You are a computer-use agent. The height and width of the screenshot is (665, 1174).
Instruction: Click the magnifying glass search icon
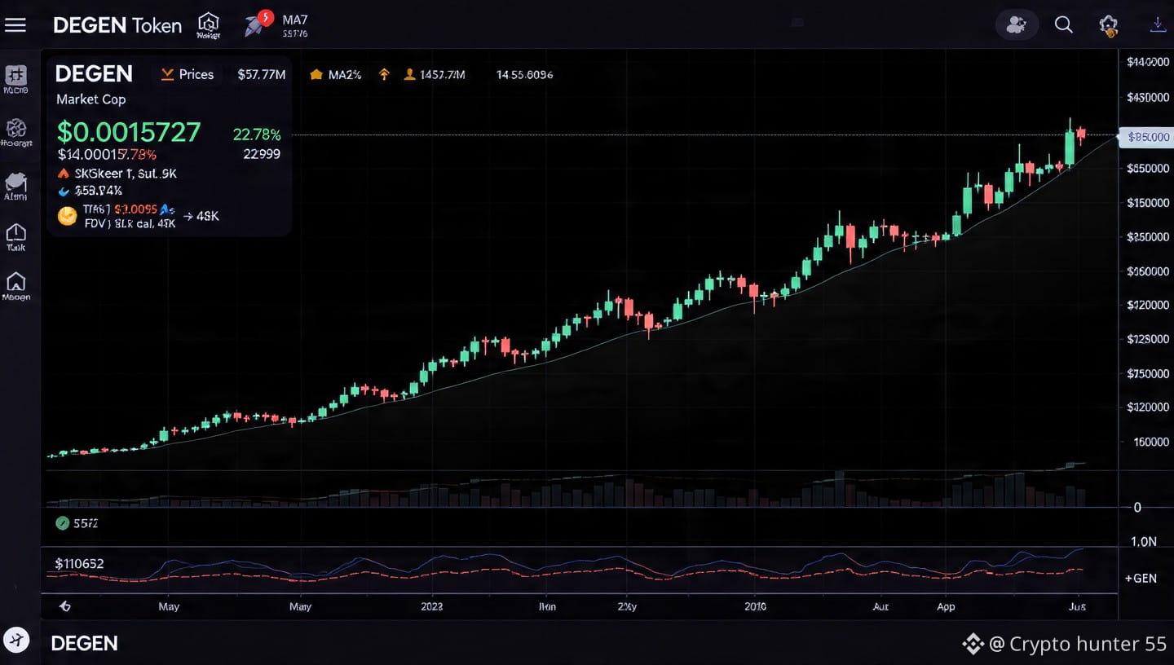point(1063,24)
